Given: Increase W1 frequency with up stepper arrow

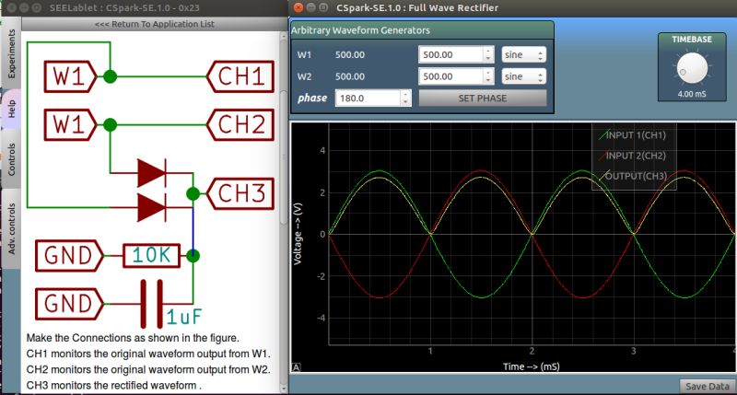Looking at the screenshot, I should [x=488, y=51].
